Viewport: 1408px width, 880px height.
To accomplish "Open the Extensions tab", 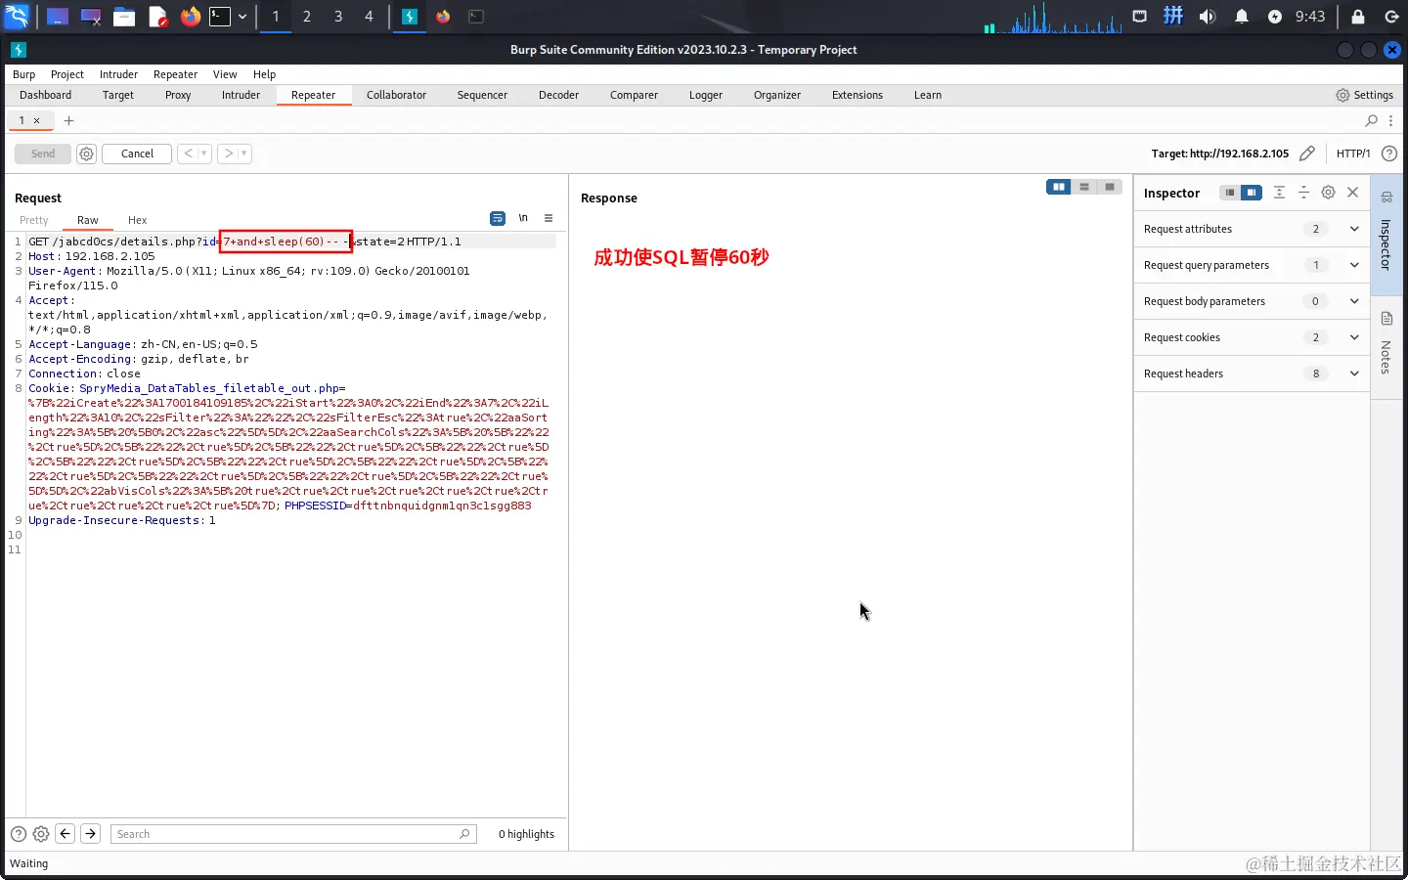I will click(x=858, y=95).
